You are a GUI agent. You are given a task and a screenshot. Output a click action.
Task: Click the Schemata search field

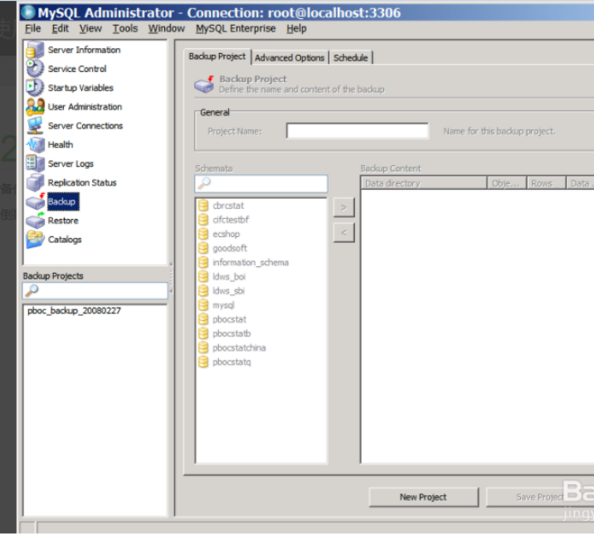(x=261, y=183)
